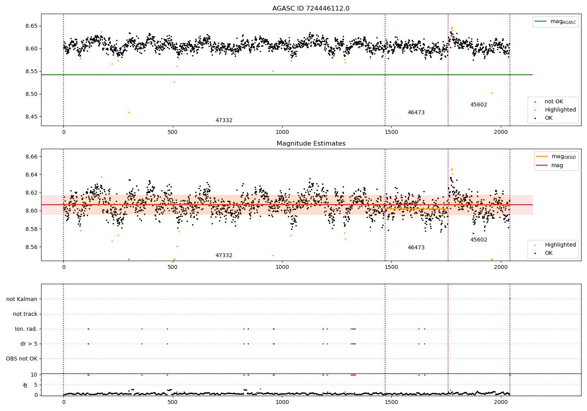The height and width of the screenshot is (411, 587).
Task: Select the 'Magnitude Estimates' plot title
Action: coord(311,144)
